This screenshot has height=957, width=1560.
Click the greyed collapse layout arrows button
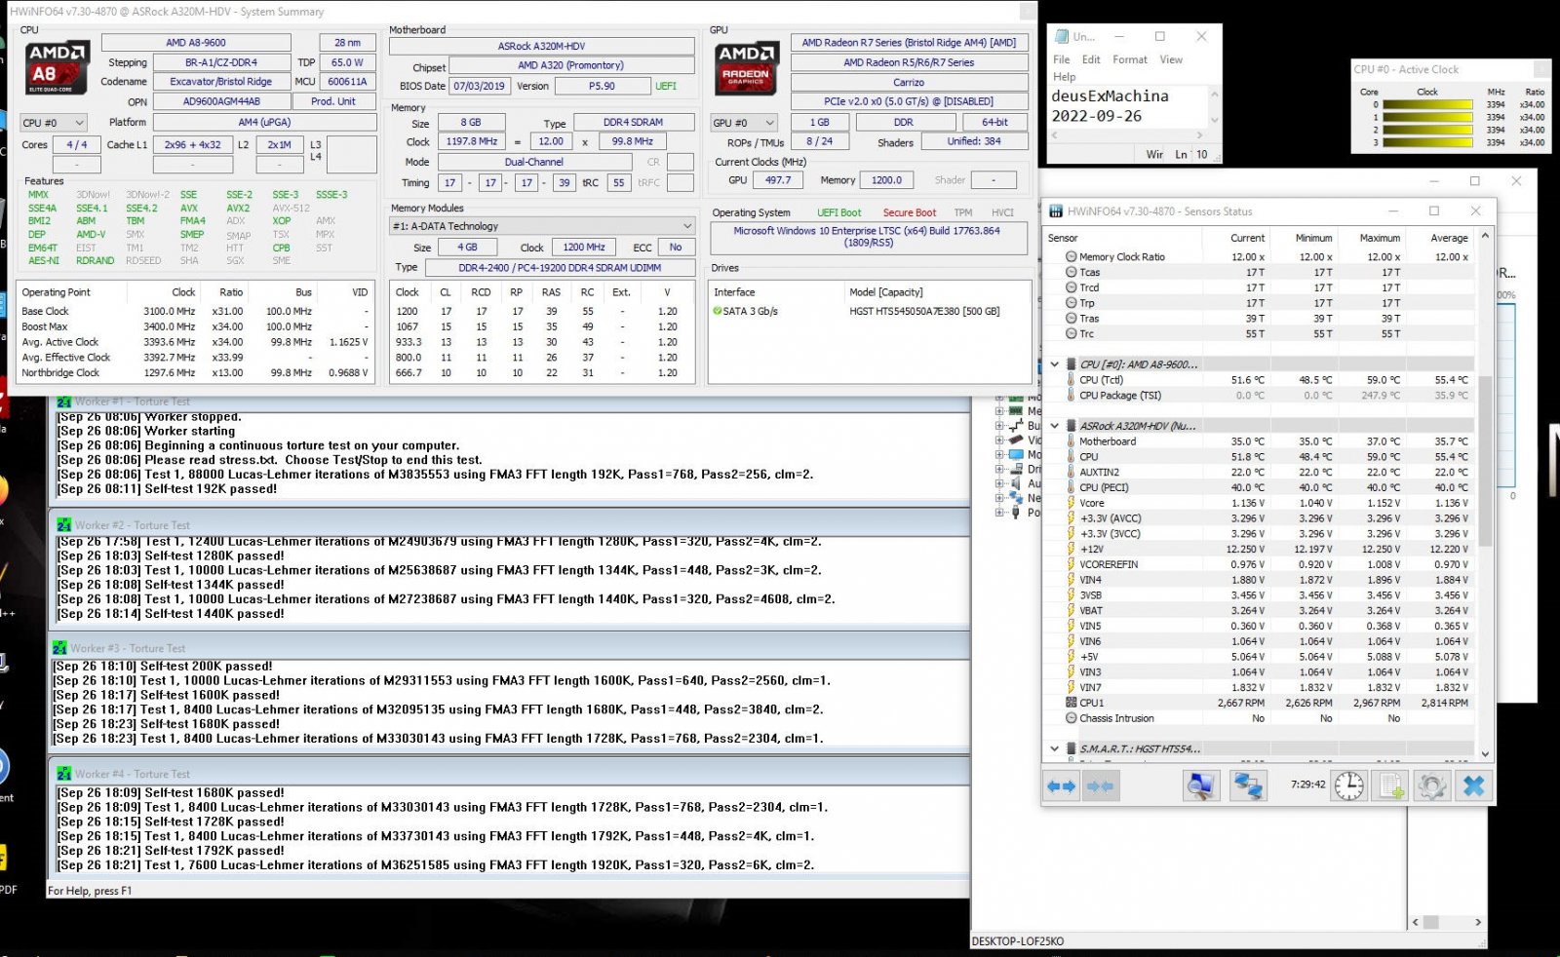tap(1101, 785)
